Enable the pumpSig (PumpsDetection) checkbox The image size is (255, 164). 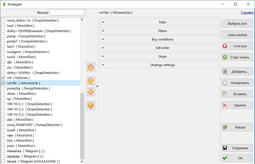point(3,88)
